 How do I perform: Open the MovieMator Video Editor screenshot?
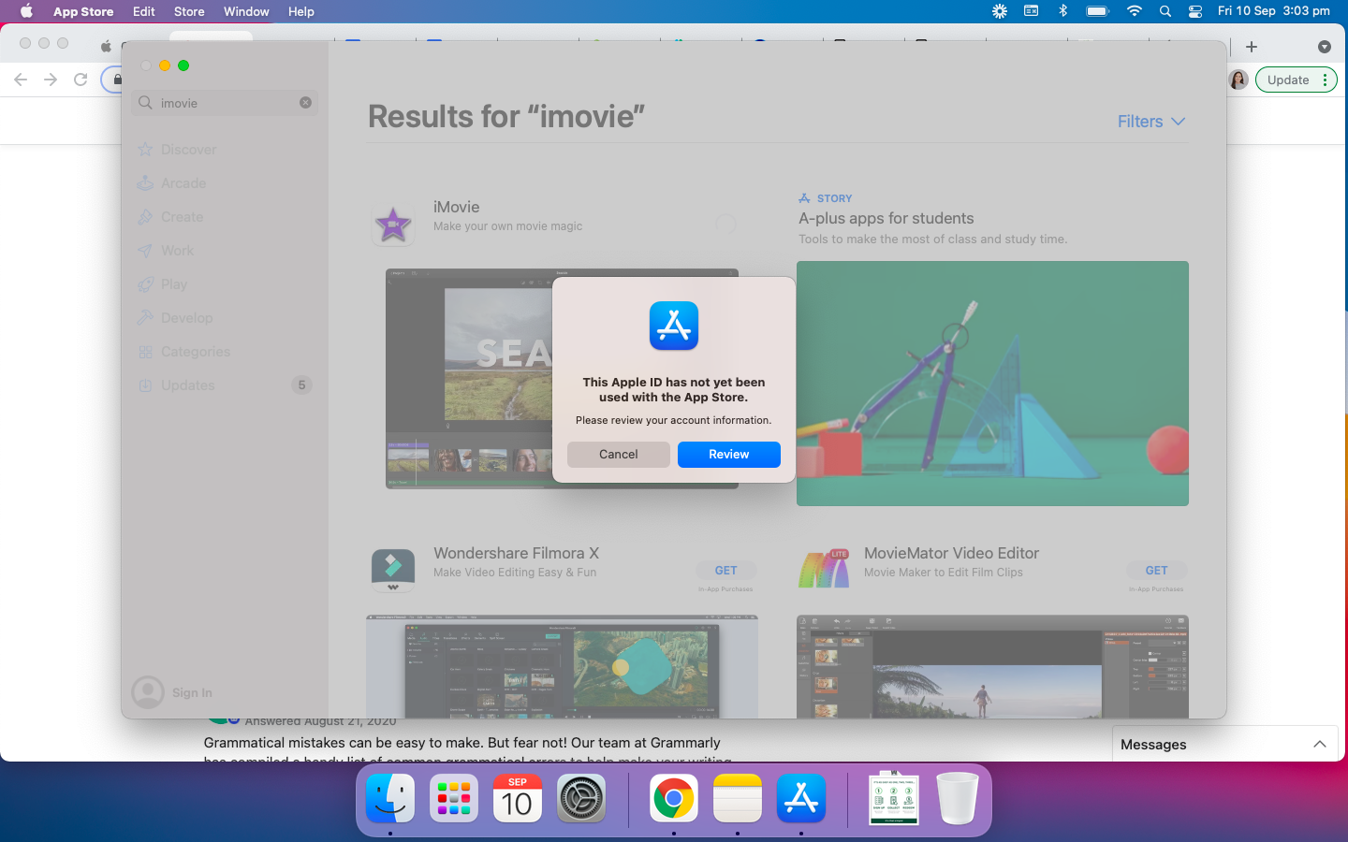992,666
